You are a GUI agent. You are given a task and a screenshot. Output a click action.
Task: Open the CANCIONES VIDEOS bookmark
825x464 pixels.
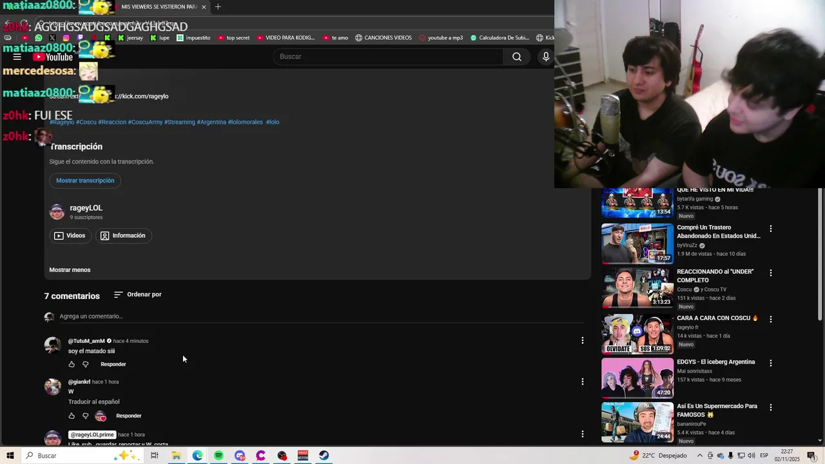point(383,38)
